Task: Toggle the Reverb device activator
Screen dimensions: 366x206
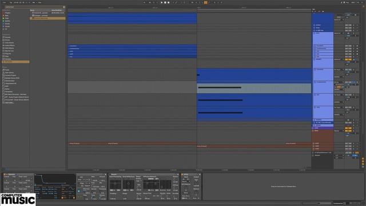Action: pyautogui.click(x=110, y=174)
